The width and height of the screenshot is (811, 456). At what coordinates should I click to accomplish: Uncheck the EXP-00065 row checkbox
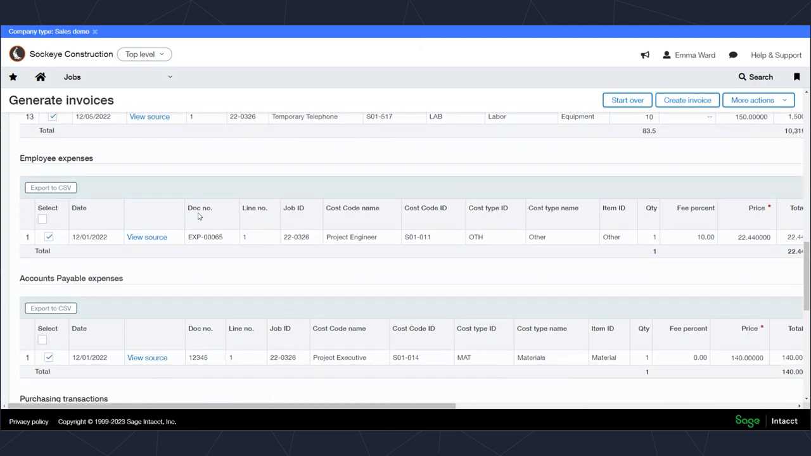[x=49, y=237]
